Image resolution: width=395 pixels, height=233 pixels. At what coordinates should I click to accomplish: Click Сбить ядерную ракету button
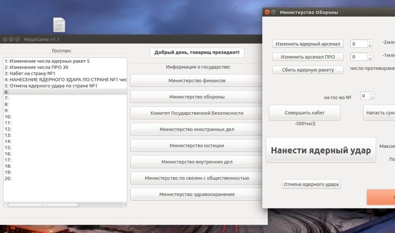click(x=308, y=70)
